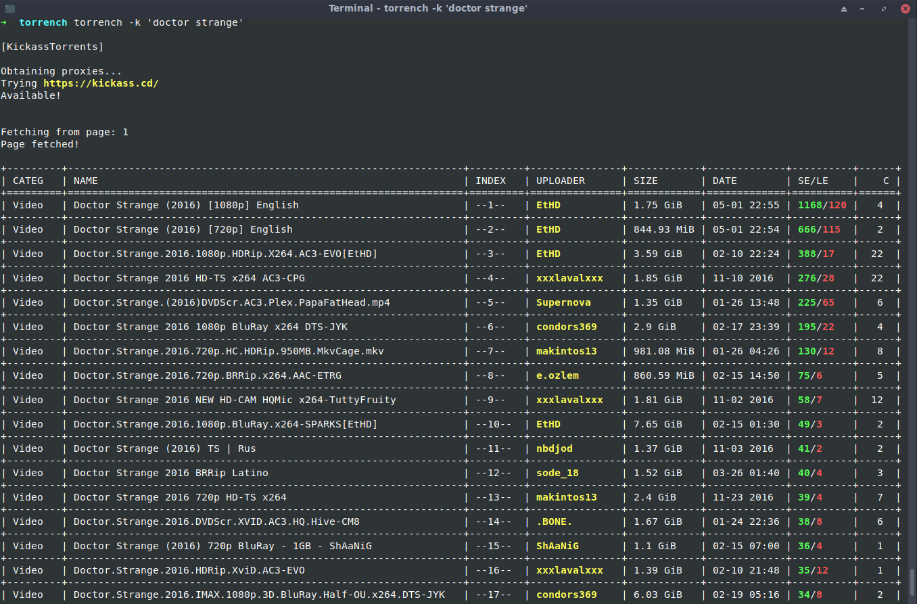Click size '844.93 MiB'
The height and width of the screenshot is (604, 917).
point(664,229)
